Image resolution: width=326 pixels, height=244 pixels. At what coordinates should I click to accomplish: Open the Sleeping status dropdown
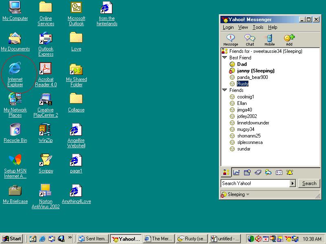tap(247, 195)
